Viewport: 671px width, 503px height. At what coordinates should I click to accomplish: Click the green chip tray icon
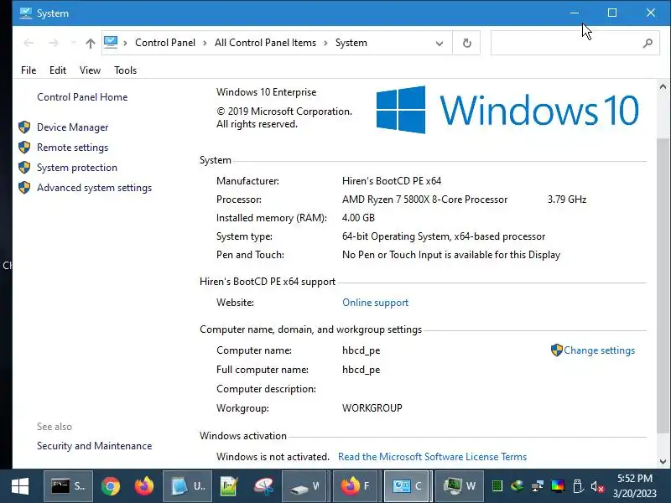point(497,486)
